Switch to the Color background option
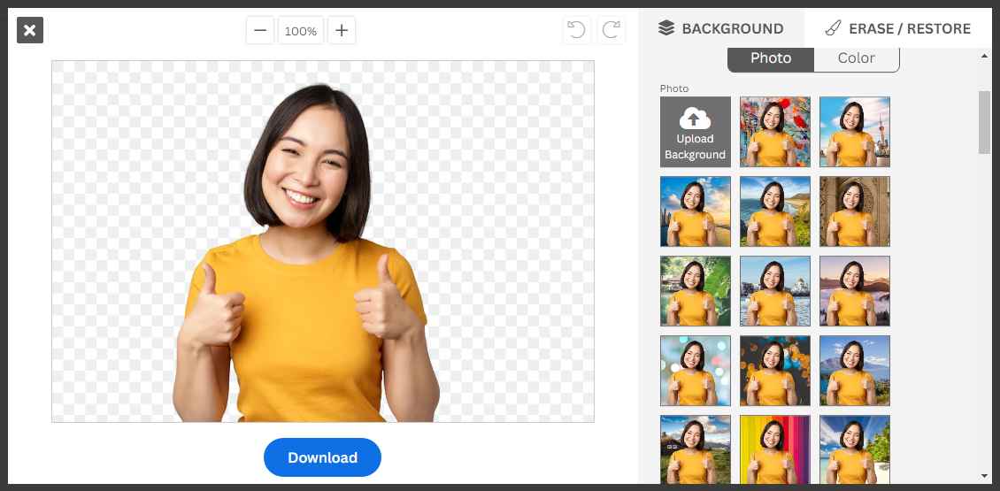Image resolution: width=1000 pixels, height=491 pixels. point(857,58)
